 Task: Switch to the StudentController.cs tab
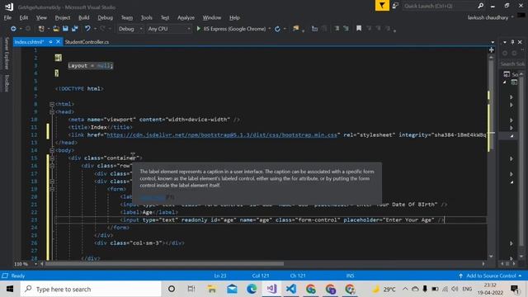point(87,42)
